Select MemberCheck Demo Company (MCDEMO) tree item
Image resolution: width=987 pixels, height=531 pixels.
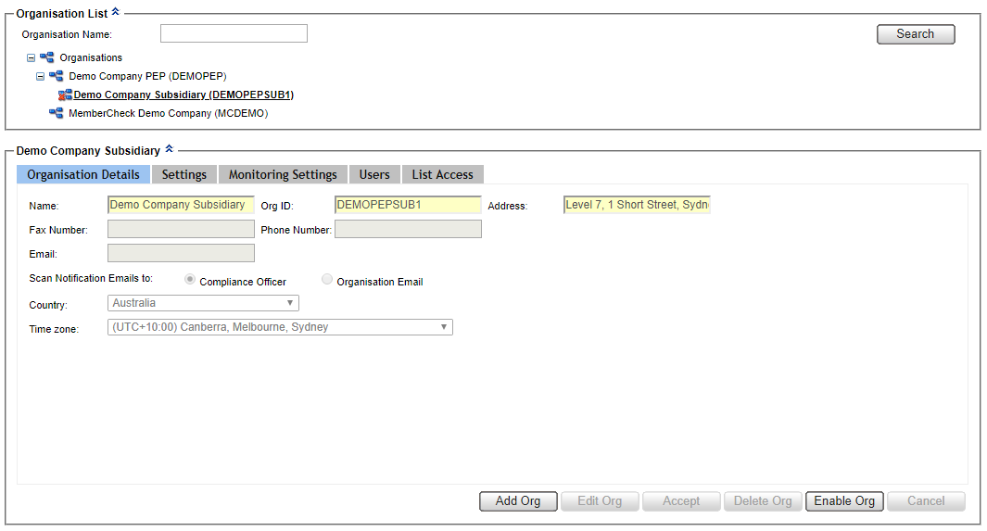[168, 113]
